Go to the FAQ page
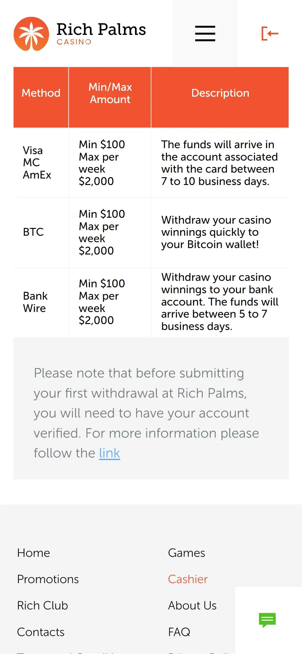The height and width of the screenshot is (654, 302). [179, 632]
